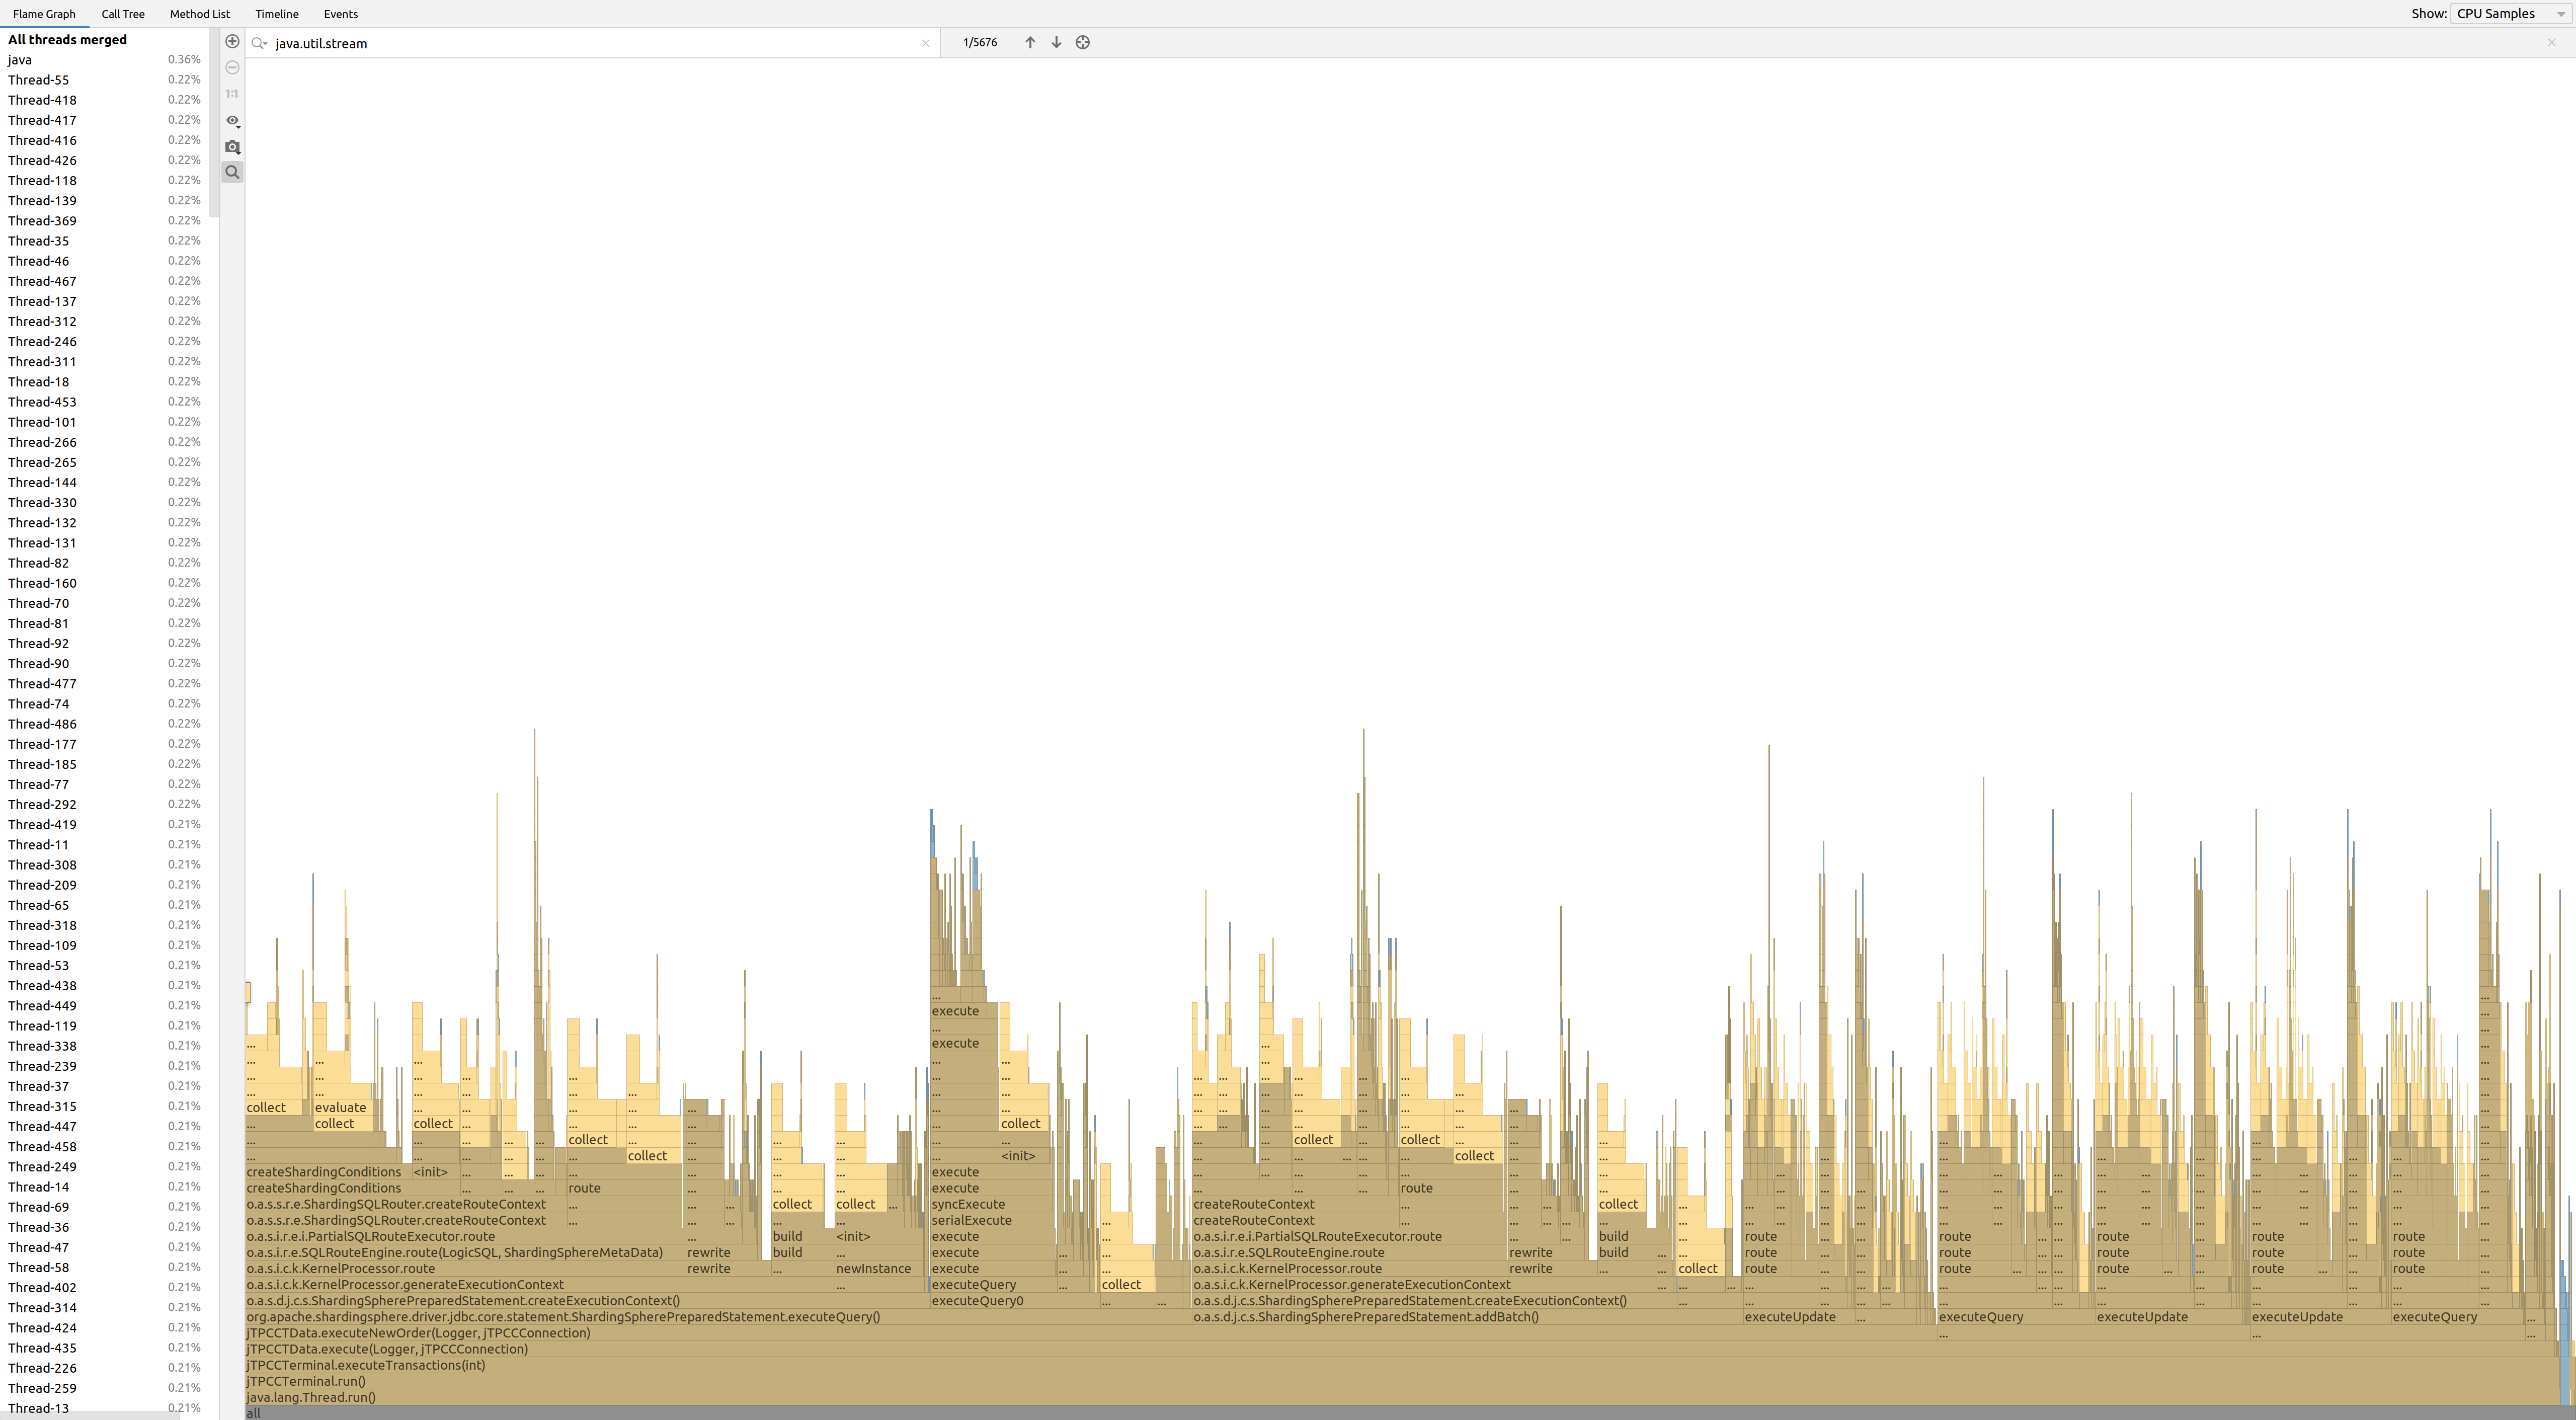Select All threads merged in thread list
The height and width of the screenshot is (1420, 2576).
point(67,40)
